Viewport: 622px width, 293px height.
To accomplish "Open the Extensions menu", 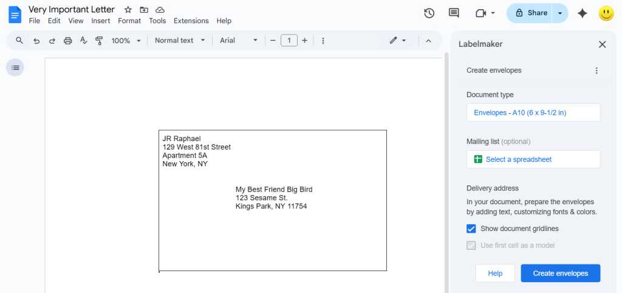I will (191, 21).
